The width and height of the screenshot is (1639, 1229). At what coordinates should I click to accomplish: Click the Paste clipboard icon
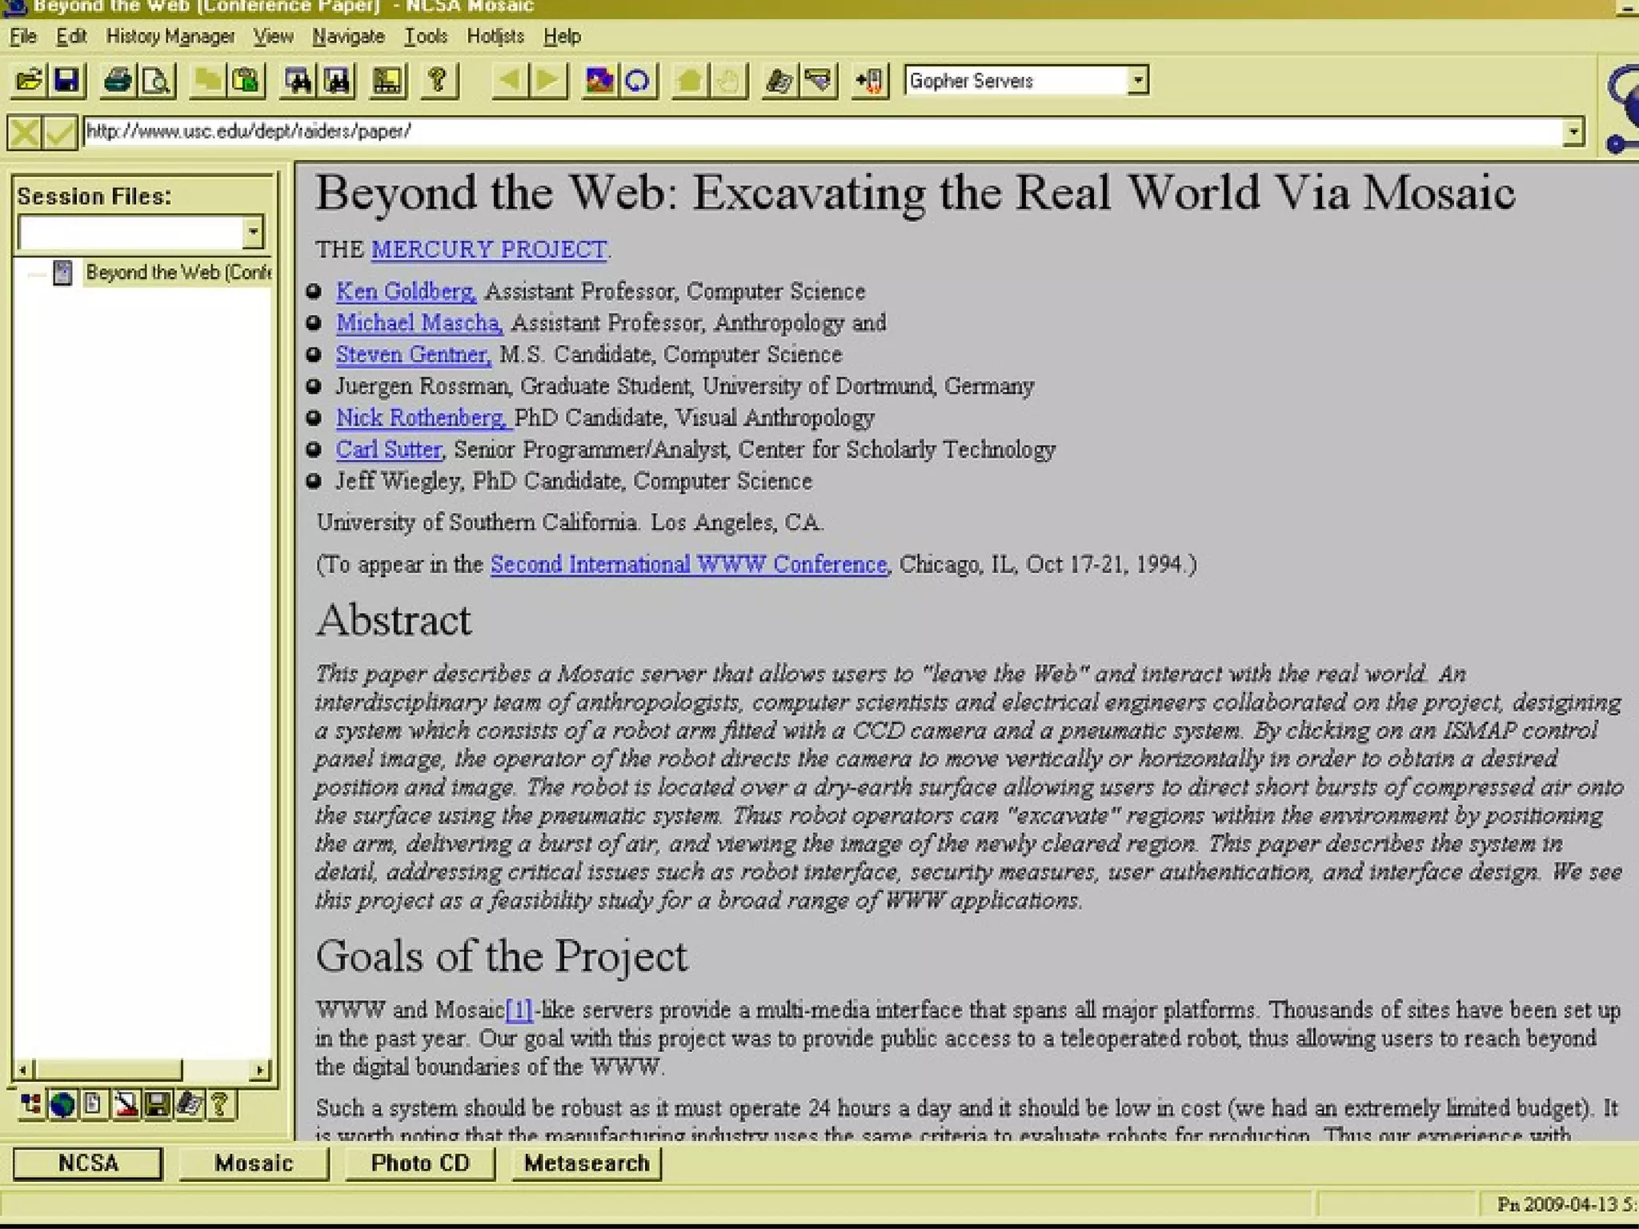246,80
